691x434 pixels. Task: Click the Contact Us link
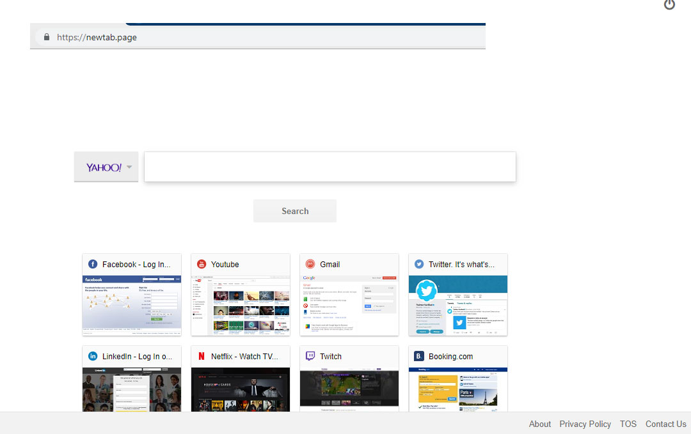665,424
